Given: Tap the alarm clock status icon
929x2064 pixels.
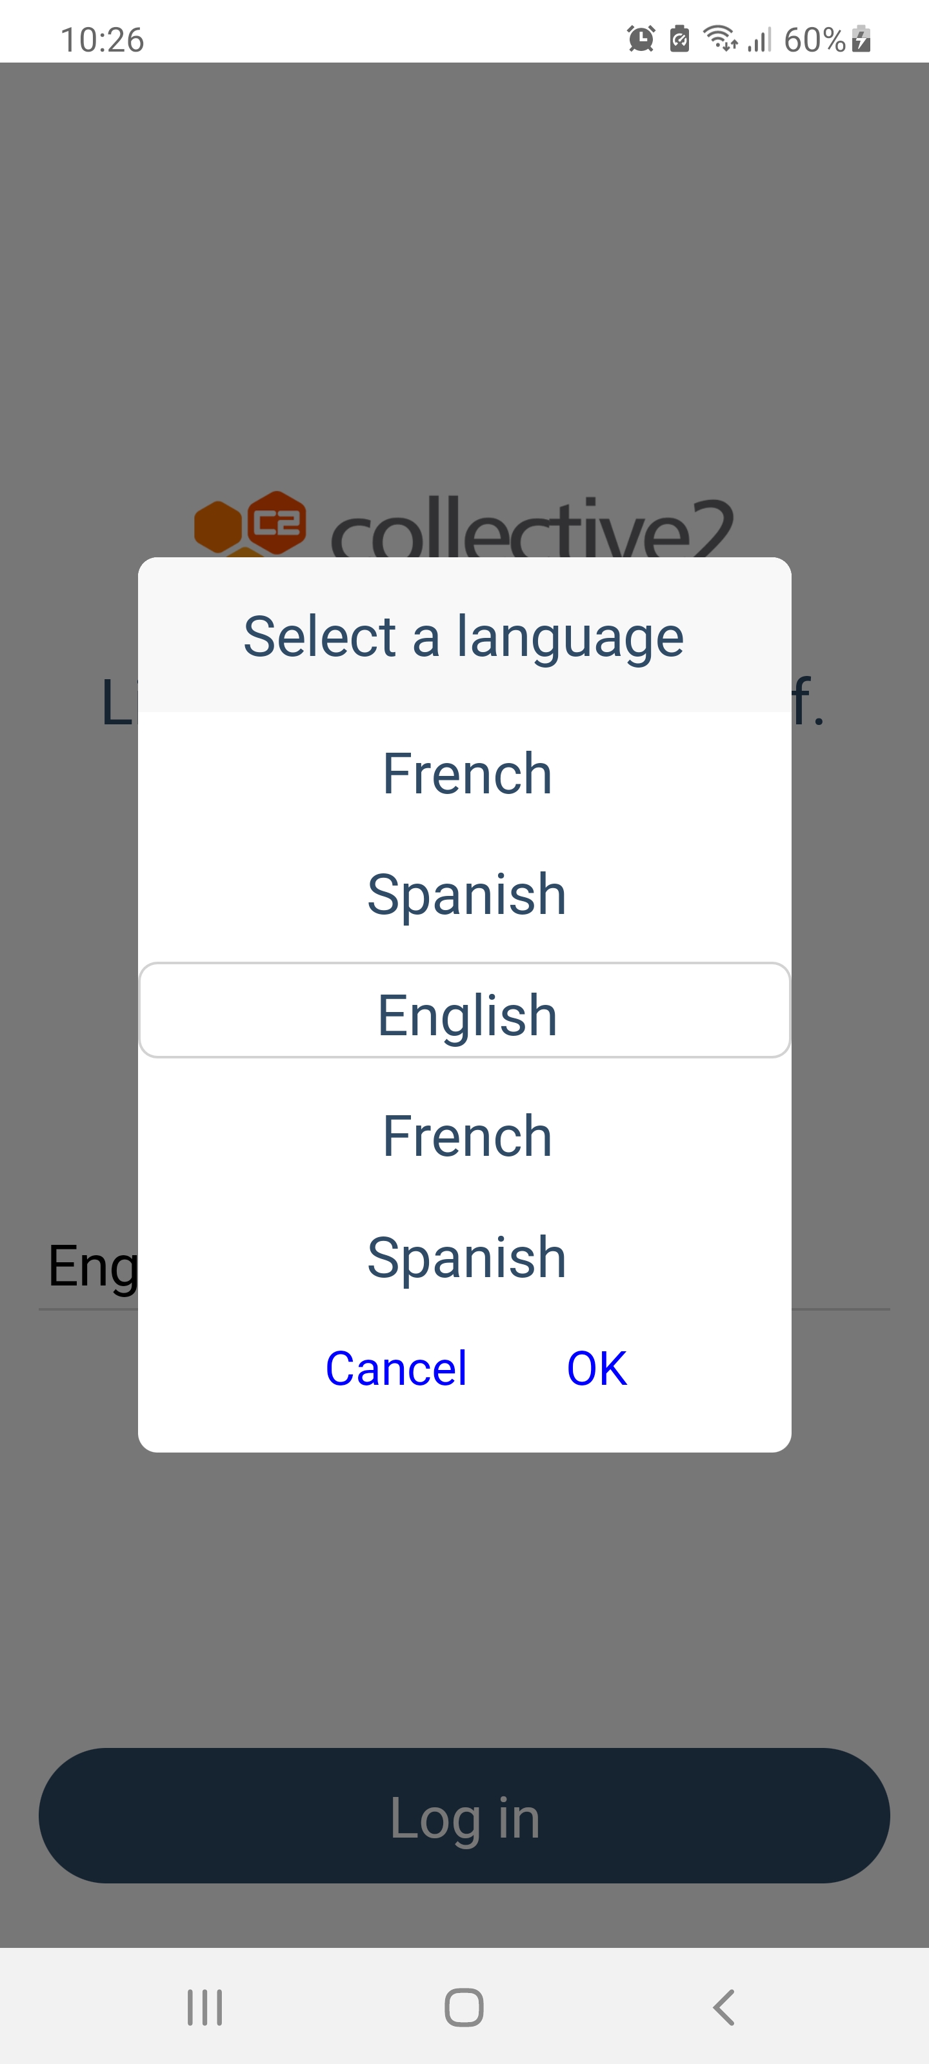Looking at the screenshot, I should pyautogui.click(x=641, y=39).
